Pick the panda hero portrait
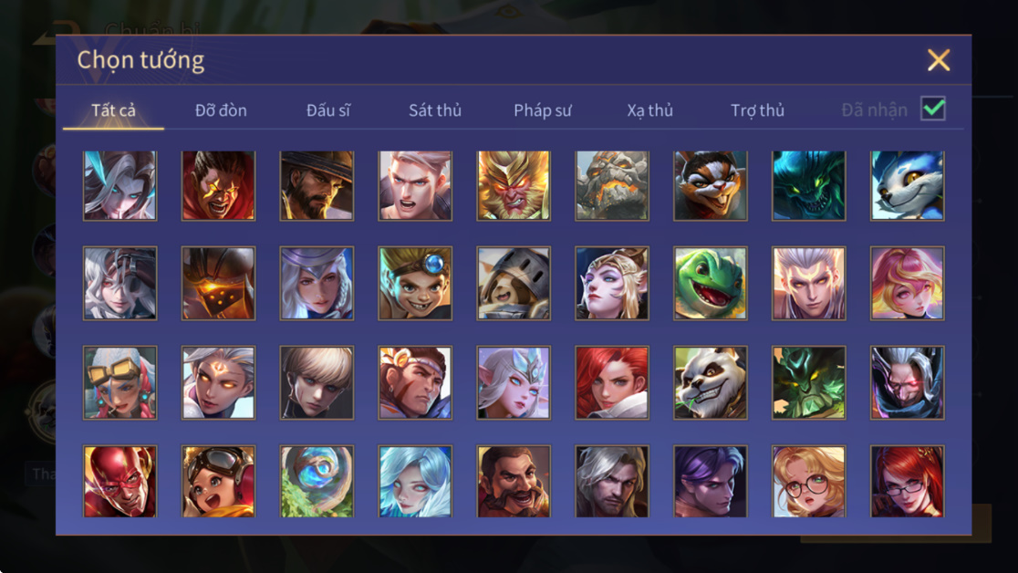The image size is (1018, 573). (x=711, y=382)
